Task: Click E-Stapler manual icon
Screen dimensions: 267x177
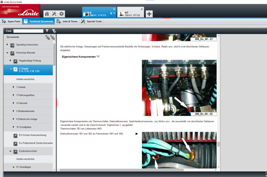Action: (15, 69)
